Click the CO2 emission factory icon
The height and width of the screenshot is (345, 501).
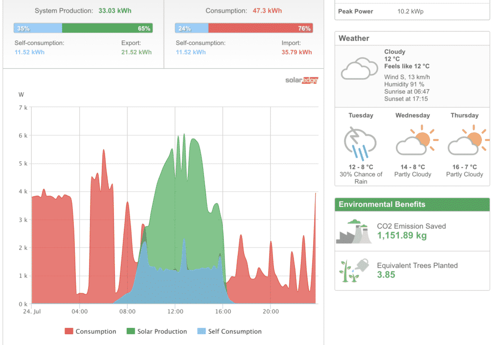(354, 231)
